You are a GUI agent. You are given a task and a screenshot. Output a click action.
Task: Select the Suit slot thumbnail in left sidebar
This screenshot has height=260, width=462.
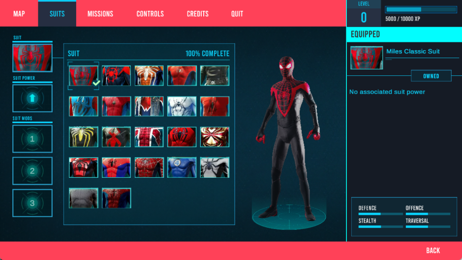click(x=32, y=58)
